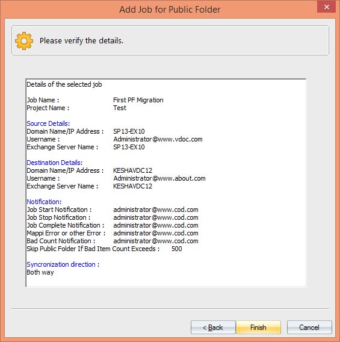Viewport: 340px width, 342px height.
Task: Go back with the Back button
Action: coord(213,327)
